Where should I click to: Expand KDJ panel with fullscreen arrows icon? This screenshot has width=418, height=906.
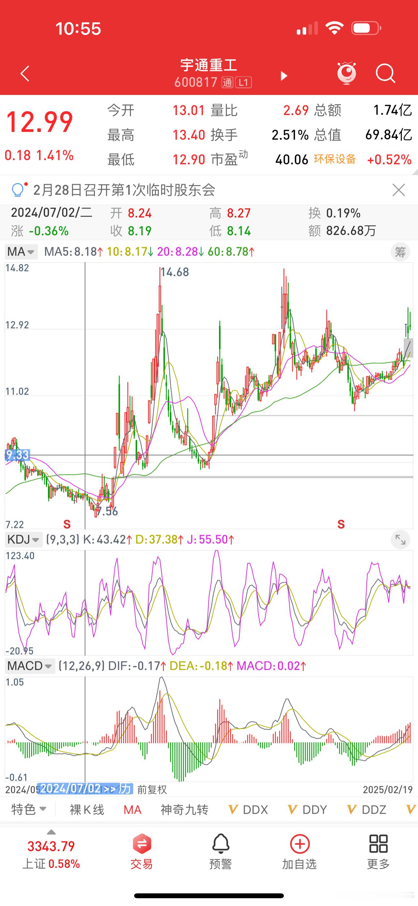(x=401, y=540)
